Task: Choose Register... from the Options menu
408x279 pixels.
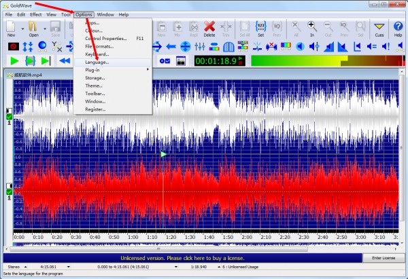Action: [113, 109]
